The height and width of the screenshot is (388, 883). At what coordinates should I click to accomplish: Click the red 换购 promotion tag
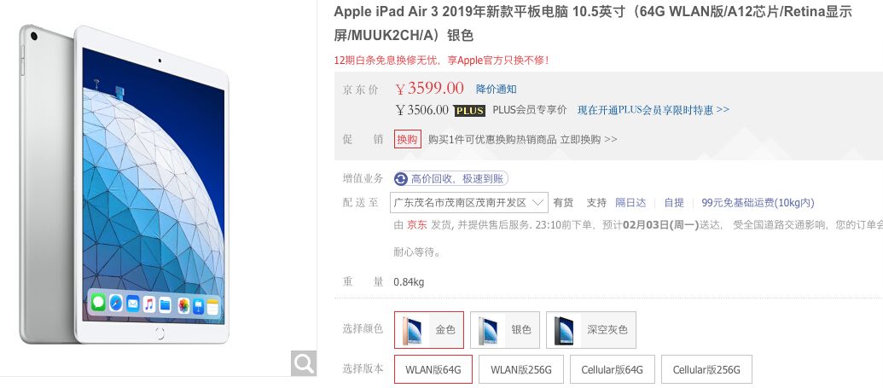pyautogui.click(x=407, y=139)
